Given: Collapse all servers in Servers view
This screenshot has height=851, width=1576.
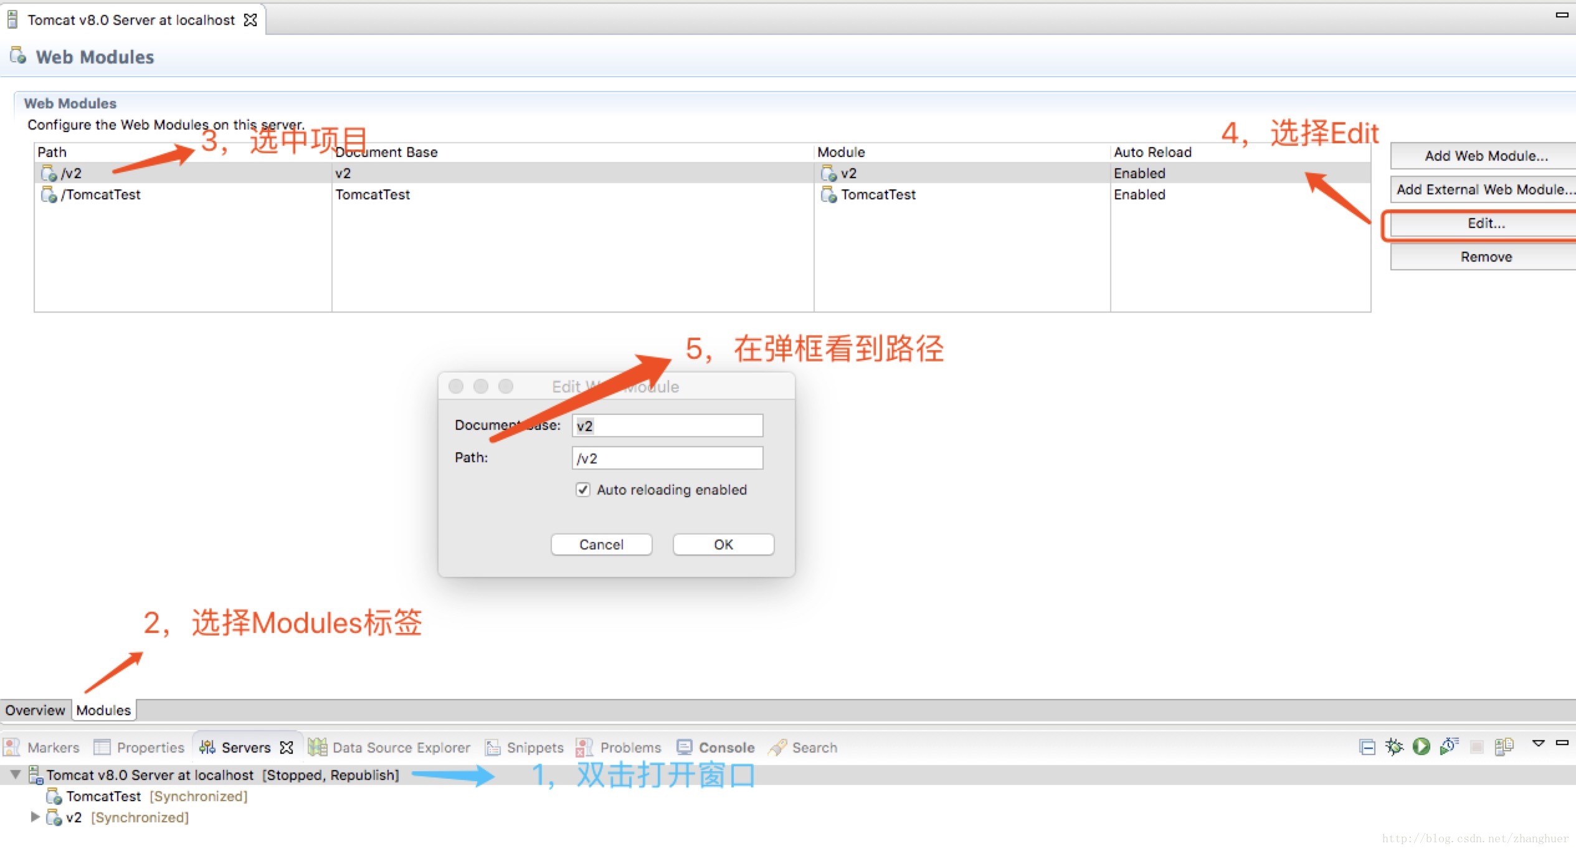Looking at the screenshot, I should tap(1367, 746).
